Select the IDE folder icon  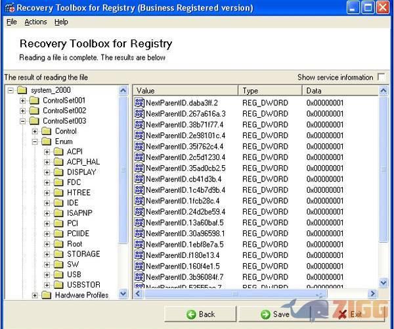point(58,203)
